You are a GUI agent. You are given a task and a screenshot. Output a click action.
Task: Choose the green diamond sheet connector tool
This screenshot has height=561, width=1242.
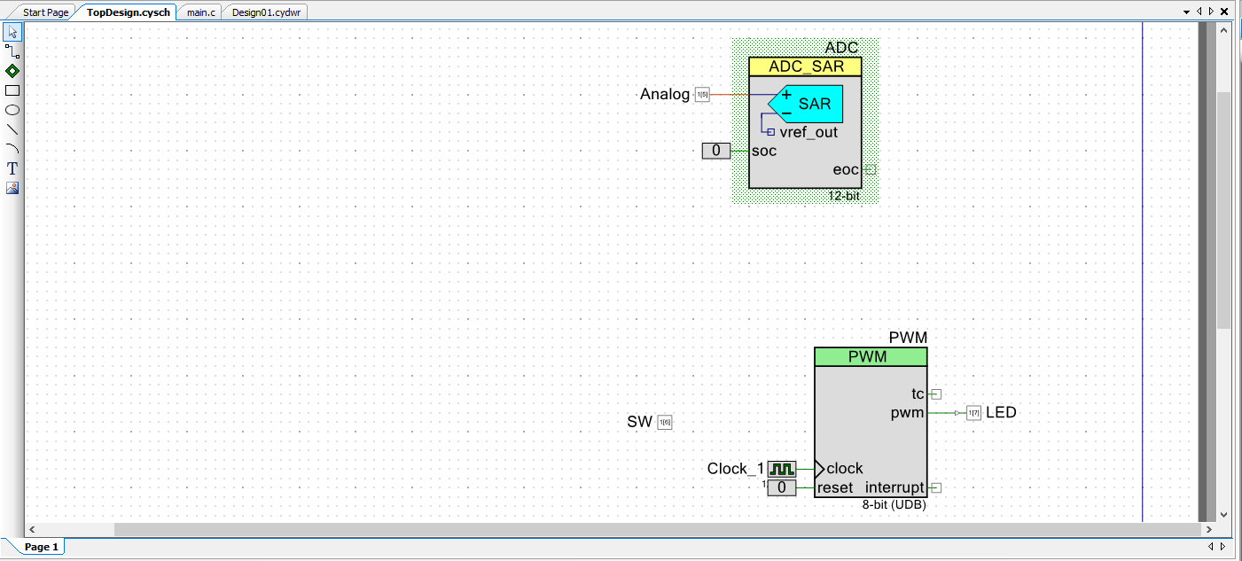[x=12, y=71]
